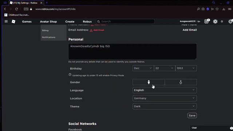Open the settings gear icon
Image resolution: width=233 pixels, height=131 pixels.
click(x=230, y=21)
